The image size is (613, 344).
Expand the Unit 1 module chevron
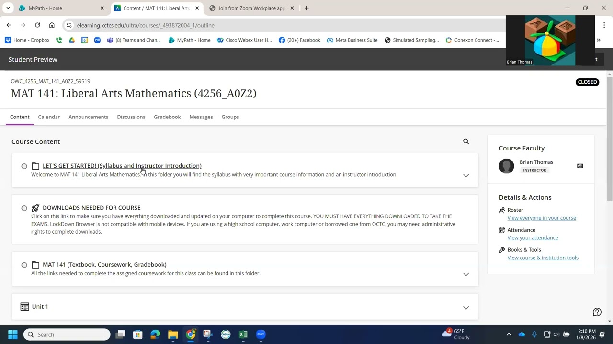[x=466, y=308]
